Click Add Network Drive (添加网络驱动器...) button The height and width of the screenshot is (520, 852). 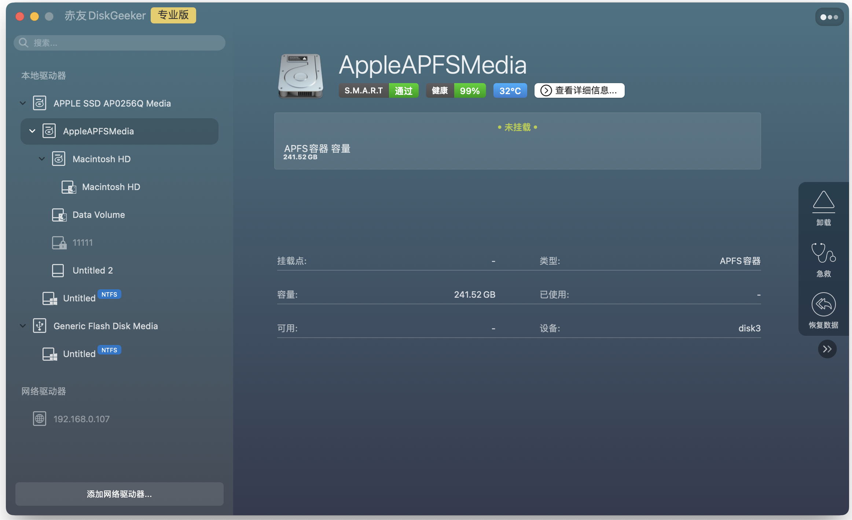coord(120,494)
